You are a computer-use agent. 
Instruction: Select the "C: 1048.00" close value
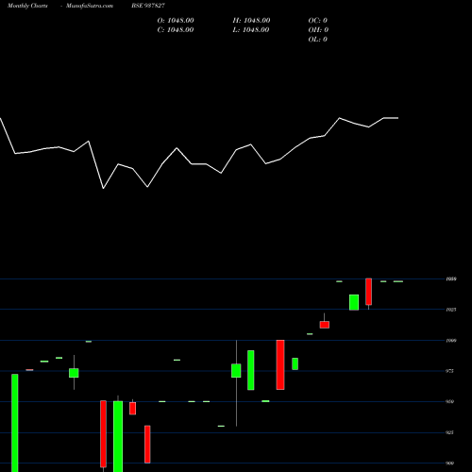point(176,30)
